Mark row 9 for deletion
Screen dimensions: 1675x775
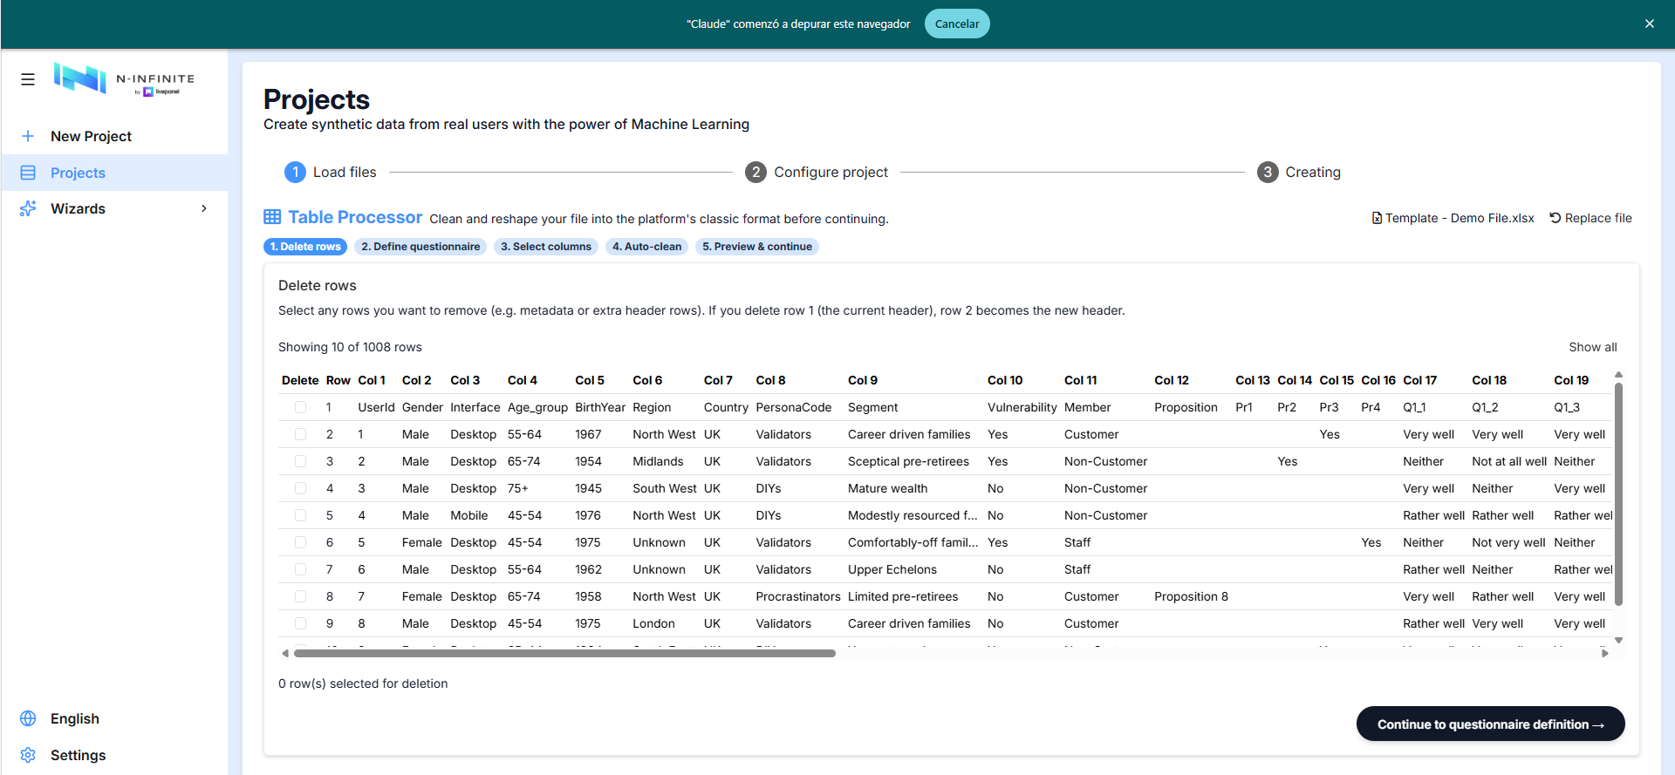point(300,623)
